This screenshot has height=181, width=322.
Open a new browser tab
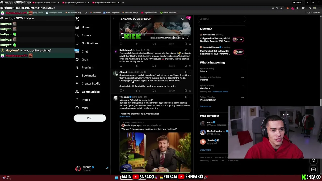(123, 3)
